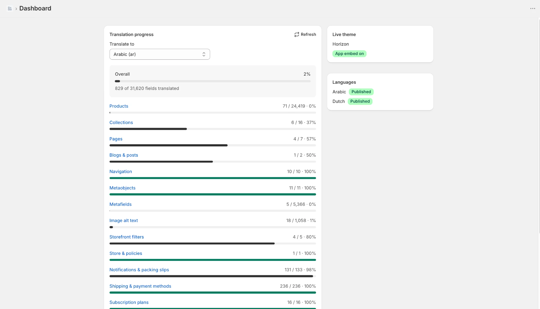This screenshot has height=309, width=540.
Task: Click the Pages progress bar
Action: click(x=213, y=145)
